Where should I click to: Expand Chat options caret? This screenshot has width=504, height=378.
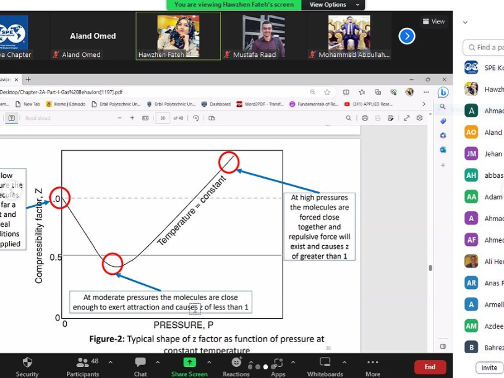[x=158, y=363]
